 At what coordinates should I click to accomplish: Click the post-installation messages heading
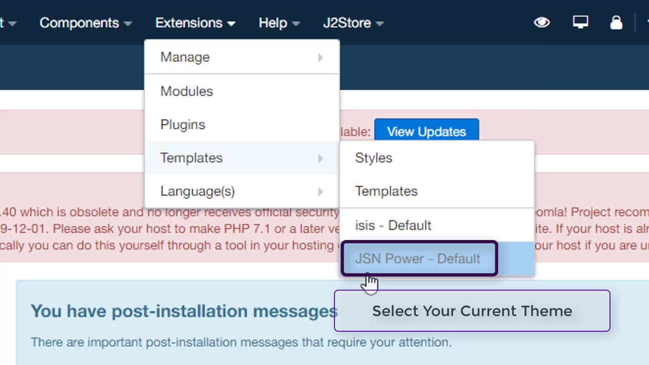(x=184, y=311)
